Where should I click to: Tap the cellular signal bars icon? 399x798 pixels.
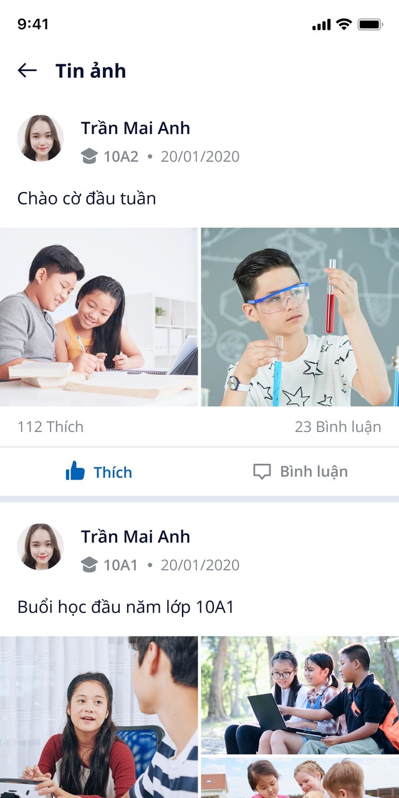pyautogui.click(x=322, y=25)
